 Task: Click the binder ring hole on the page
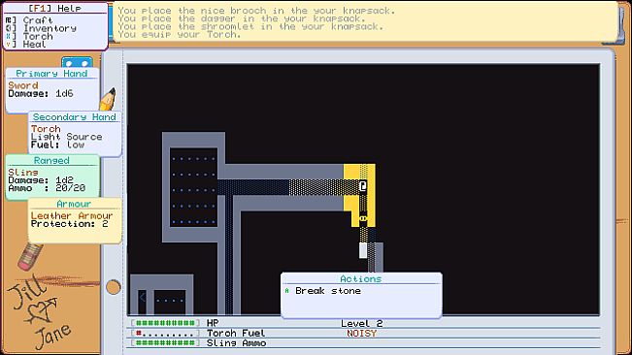point(114,287)
